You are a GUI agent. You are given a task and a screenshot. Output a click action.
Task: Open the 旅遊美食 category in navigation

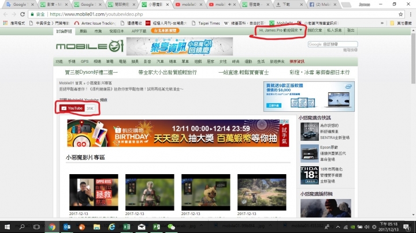pos(277,62)
